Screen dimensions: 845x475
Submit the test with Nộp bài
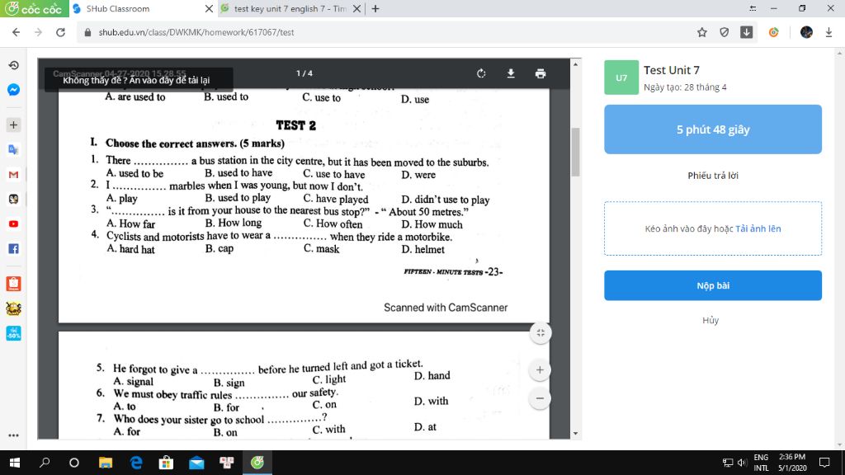(x=712, y=285)
